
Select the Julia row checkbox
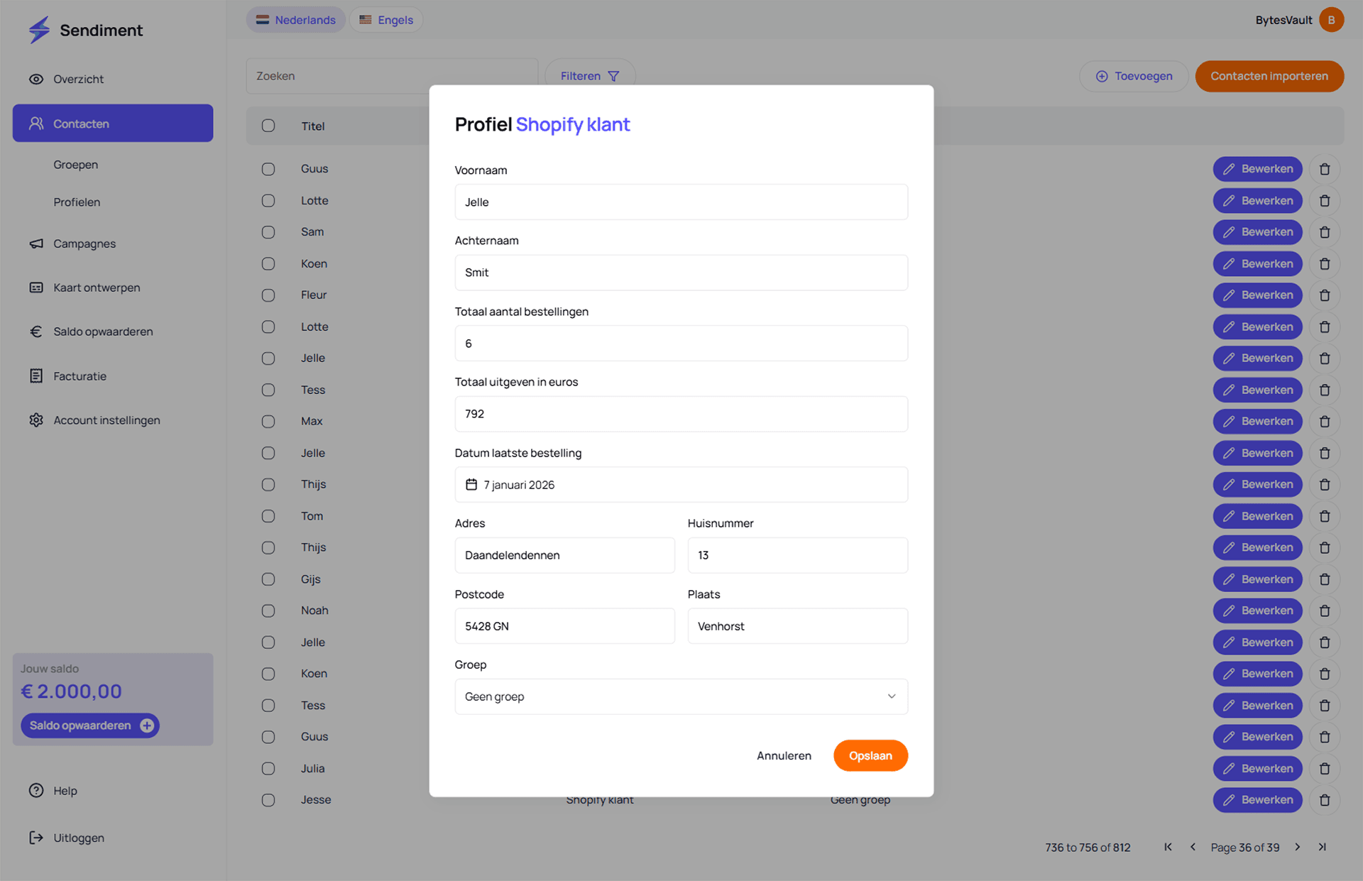pos(268,768)
